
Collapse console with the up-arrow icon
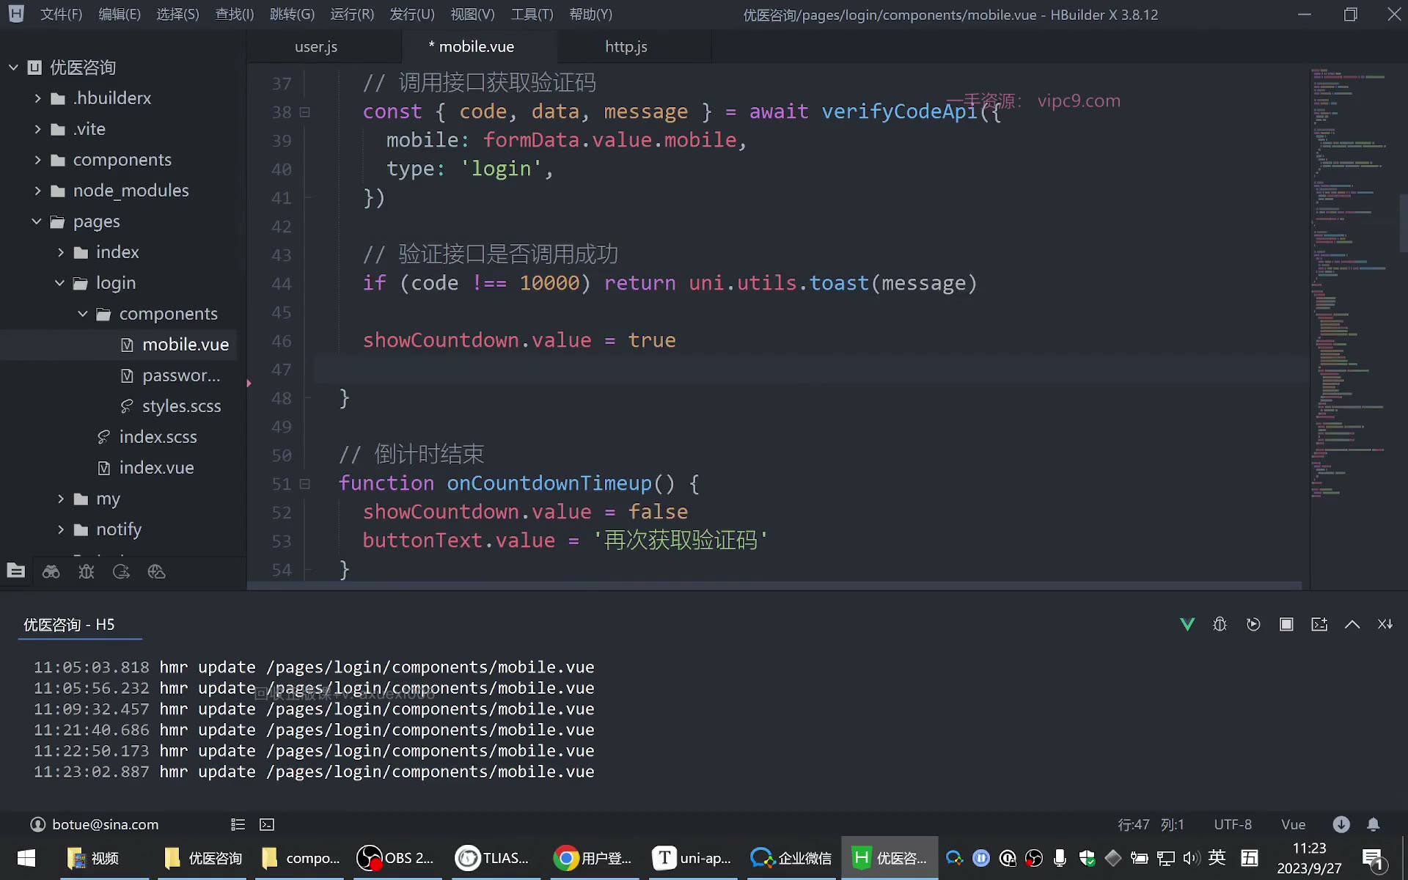tap(1352, 624)
